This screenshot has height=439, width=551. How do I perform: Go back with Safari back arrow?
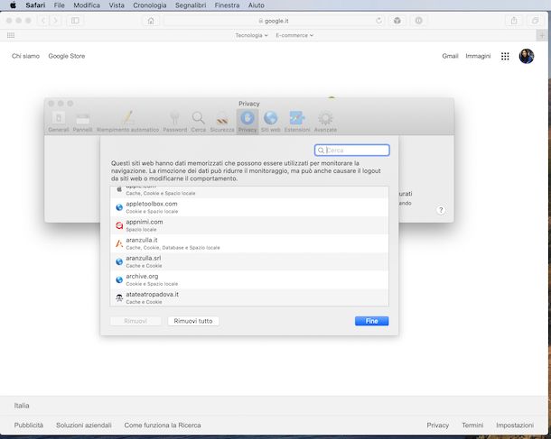(x=43, y=21)
